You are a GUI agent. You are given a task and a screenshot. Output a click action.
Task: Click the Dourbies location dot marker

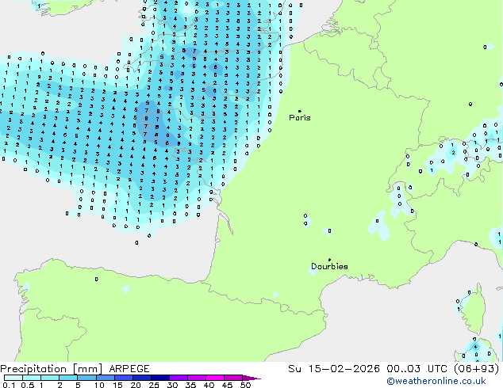pos(329,260)
